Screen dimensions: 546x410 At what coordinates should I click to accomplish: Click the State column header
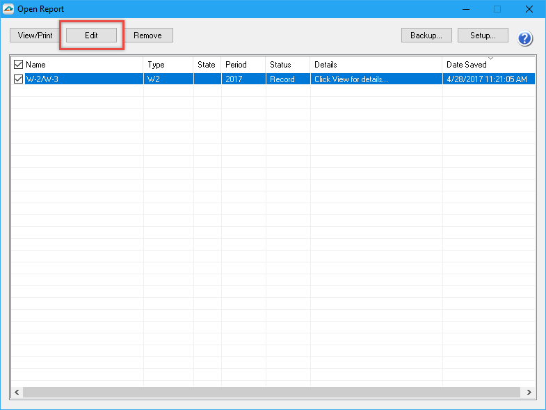pyautogui.click(x=207, y=65)
